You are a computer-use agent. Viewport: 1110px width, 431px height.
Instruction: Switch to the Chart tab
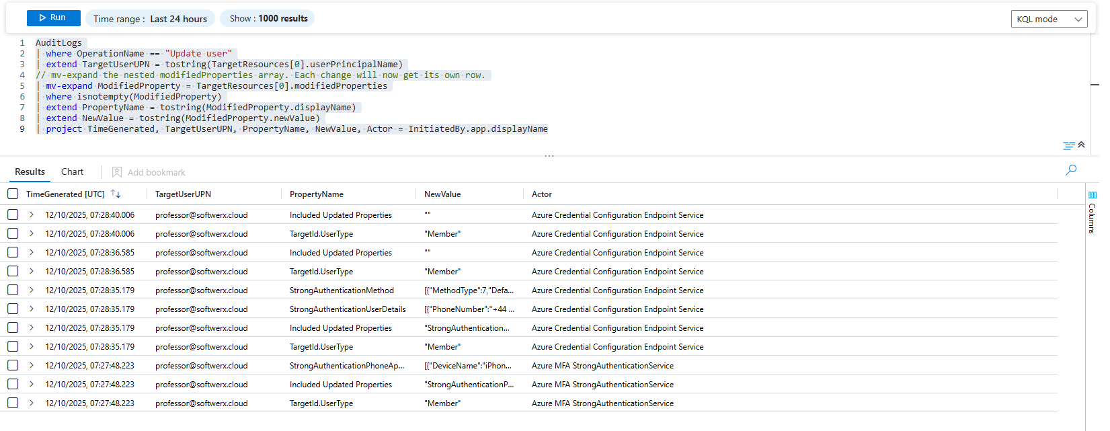[72, 171]
